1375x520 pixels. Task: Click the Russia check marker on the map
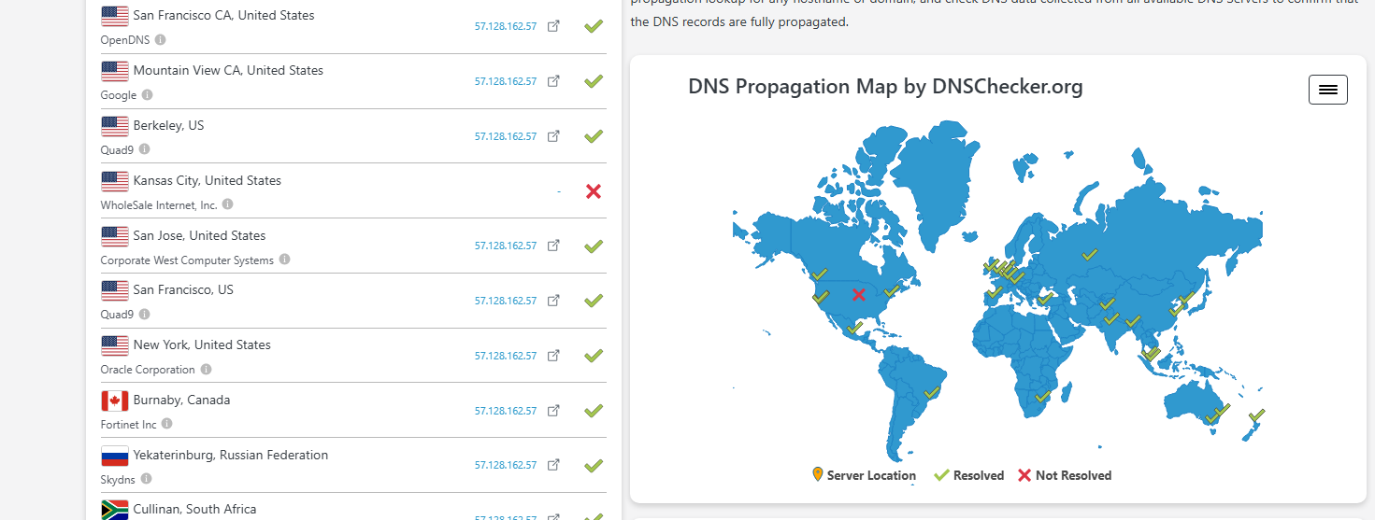pos(1089,254)
